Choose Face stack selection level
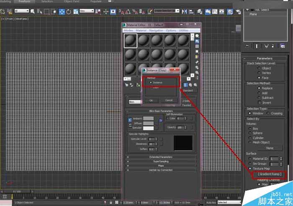 point(259,78)
